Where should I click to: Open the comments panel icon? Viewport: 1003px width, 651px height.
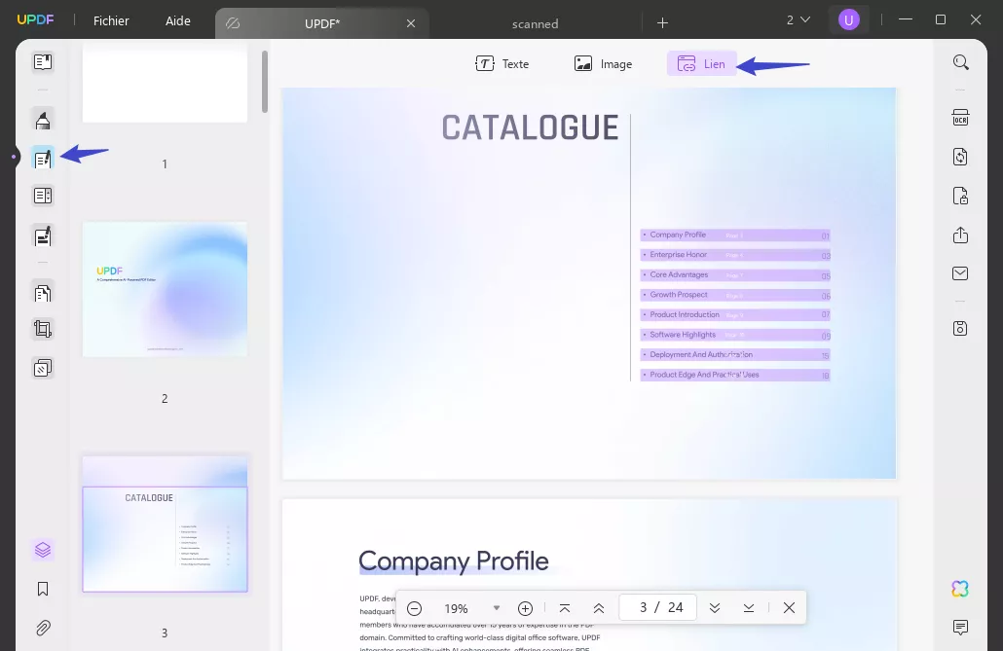(960, 628)
